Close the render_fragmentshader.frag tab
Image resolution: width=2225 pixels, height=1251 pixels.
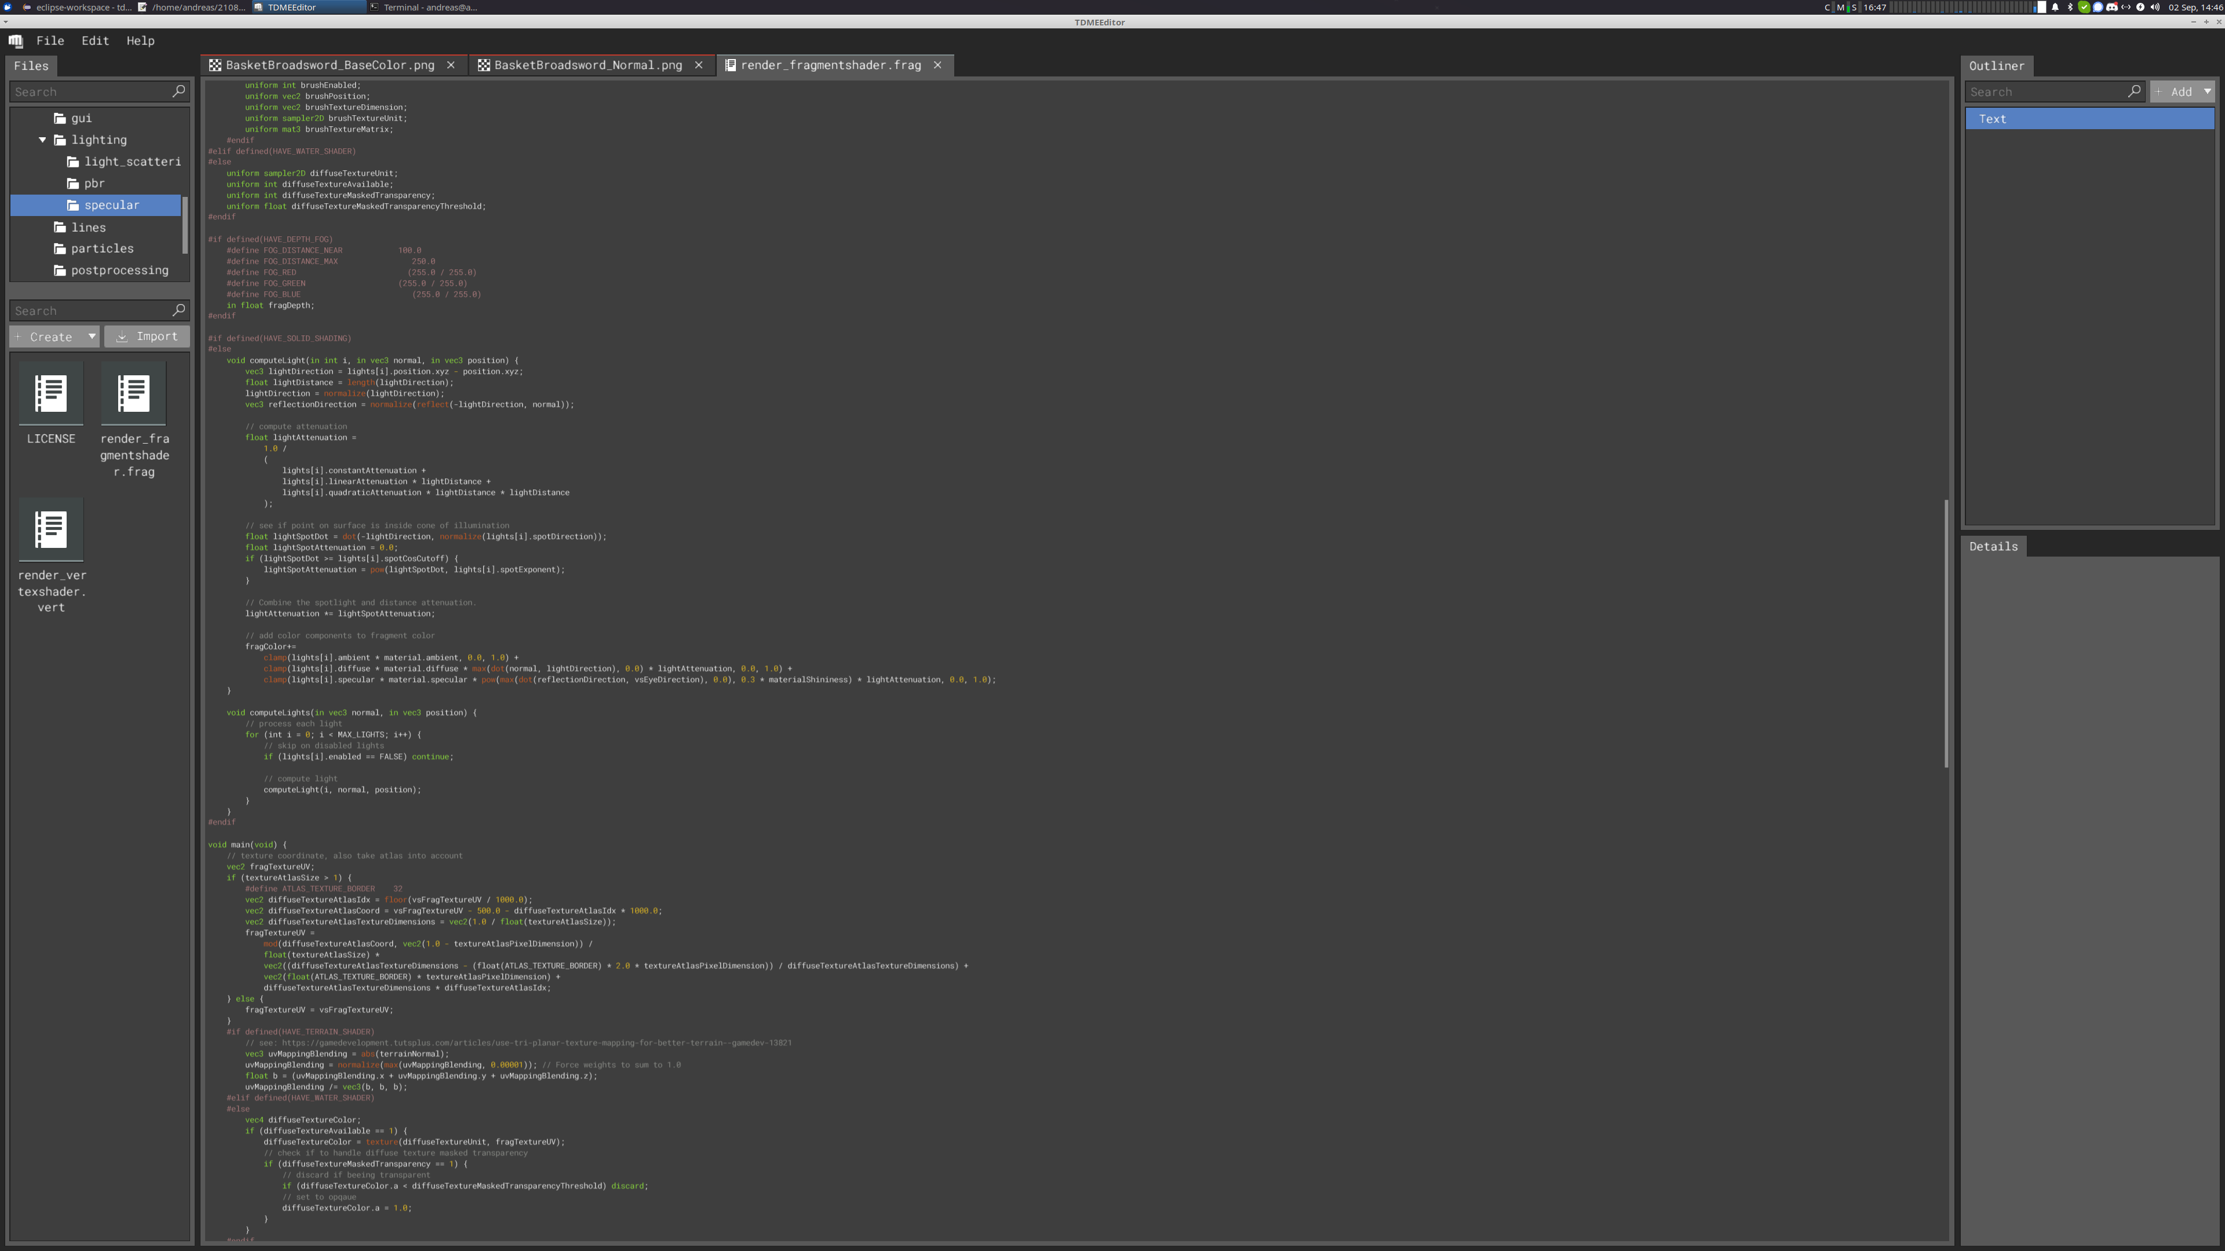937,65
